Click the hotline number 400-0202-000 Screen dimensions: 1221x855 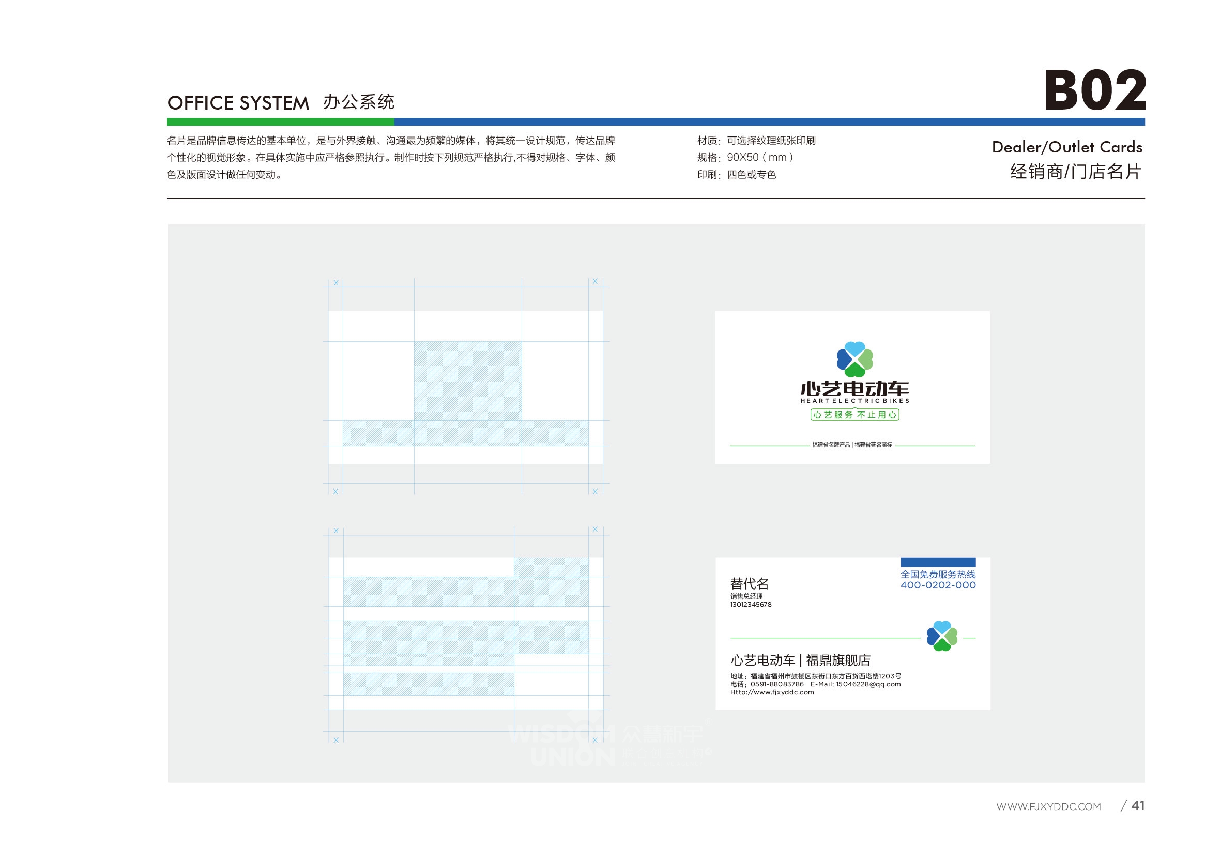[x=938, y=585]
